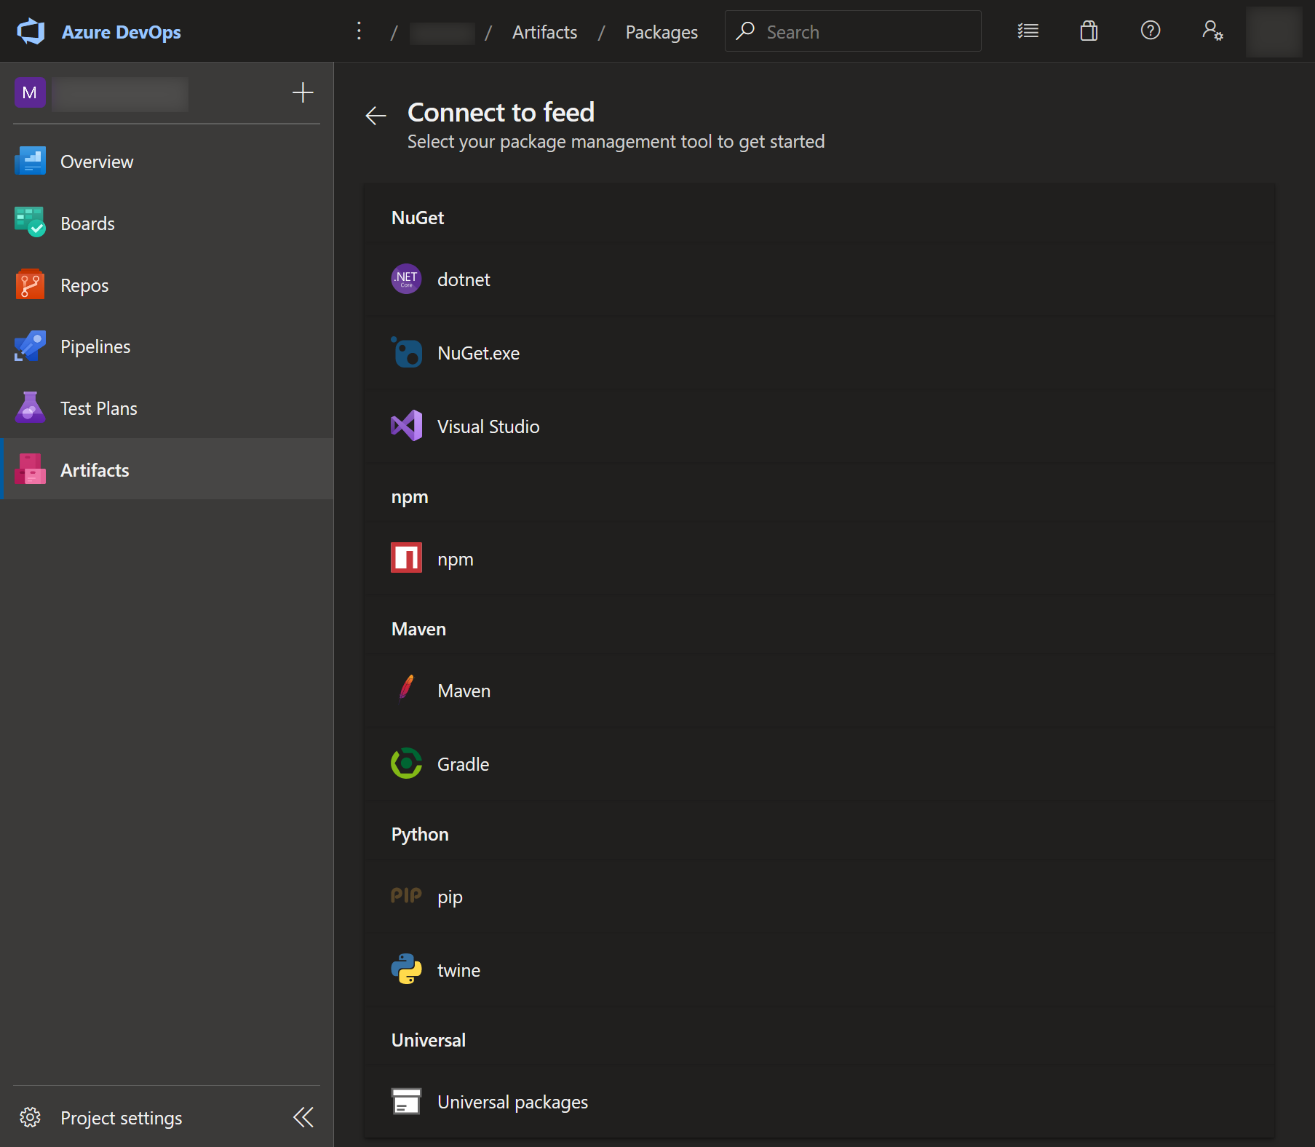This screenshot has width=1315, height=1147.
Task: Click the Gradle logo icon
Action: (x=406, y=763)
